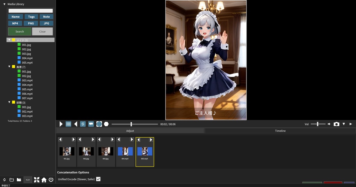Screen dimensions: 356x187
Task: Focus the Media Library search field
Action: pos(31,11)
